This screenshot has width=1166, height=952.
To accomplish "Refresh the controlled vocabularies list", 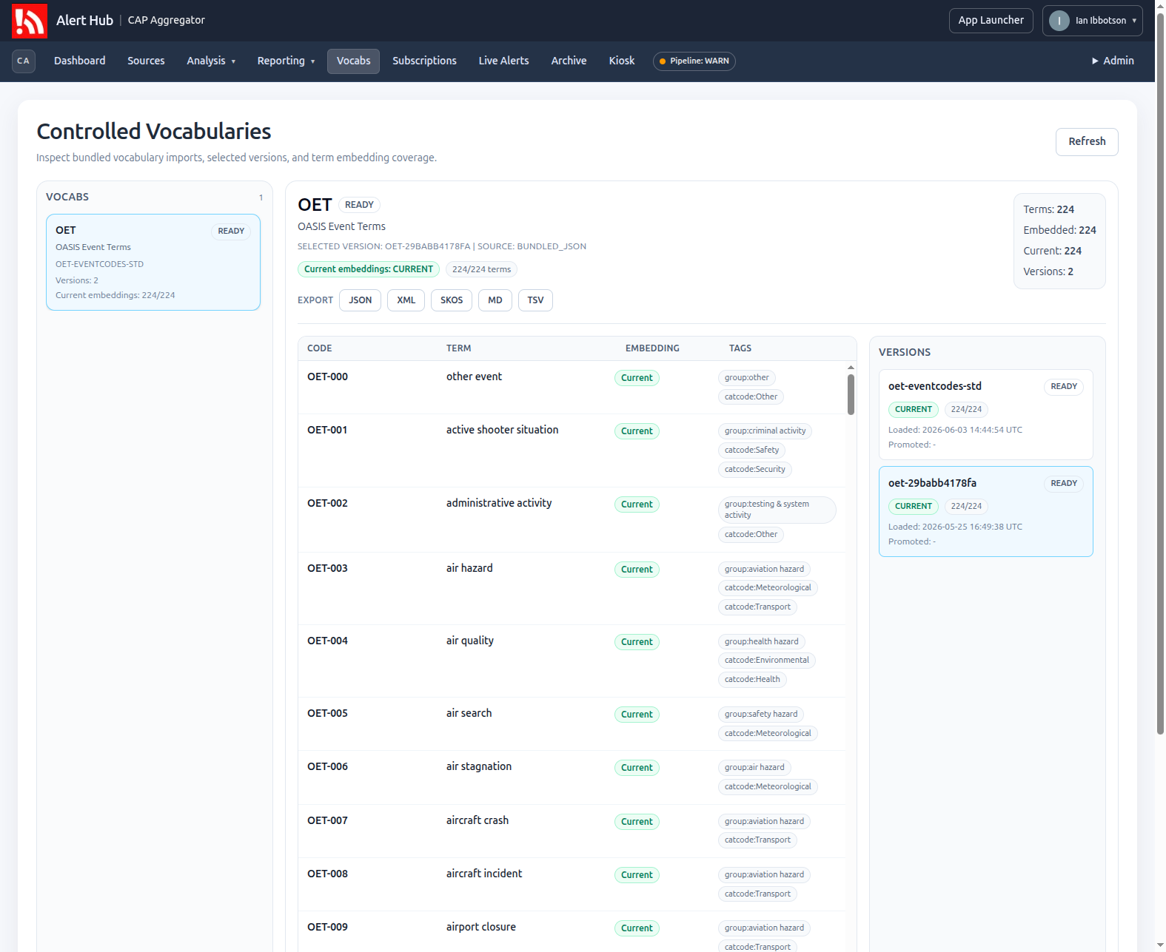I will (1087, 141).
